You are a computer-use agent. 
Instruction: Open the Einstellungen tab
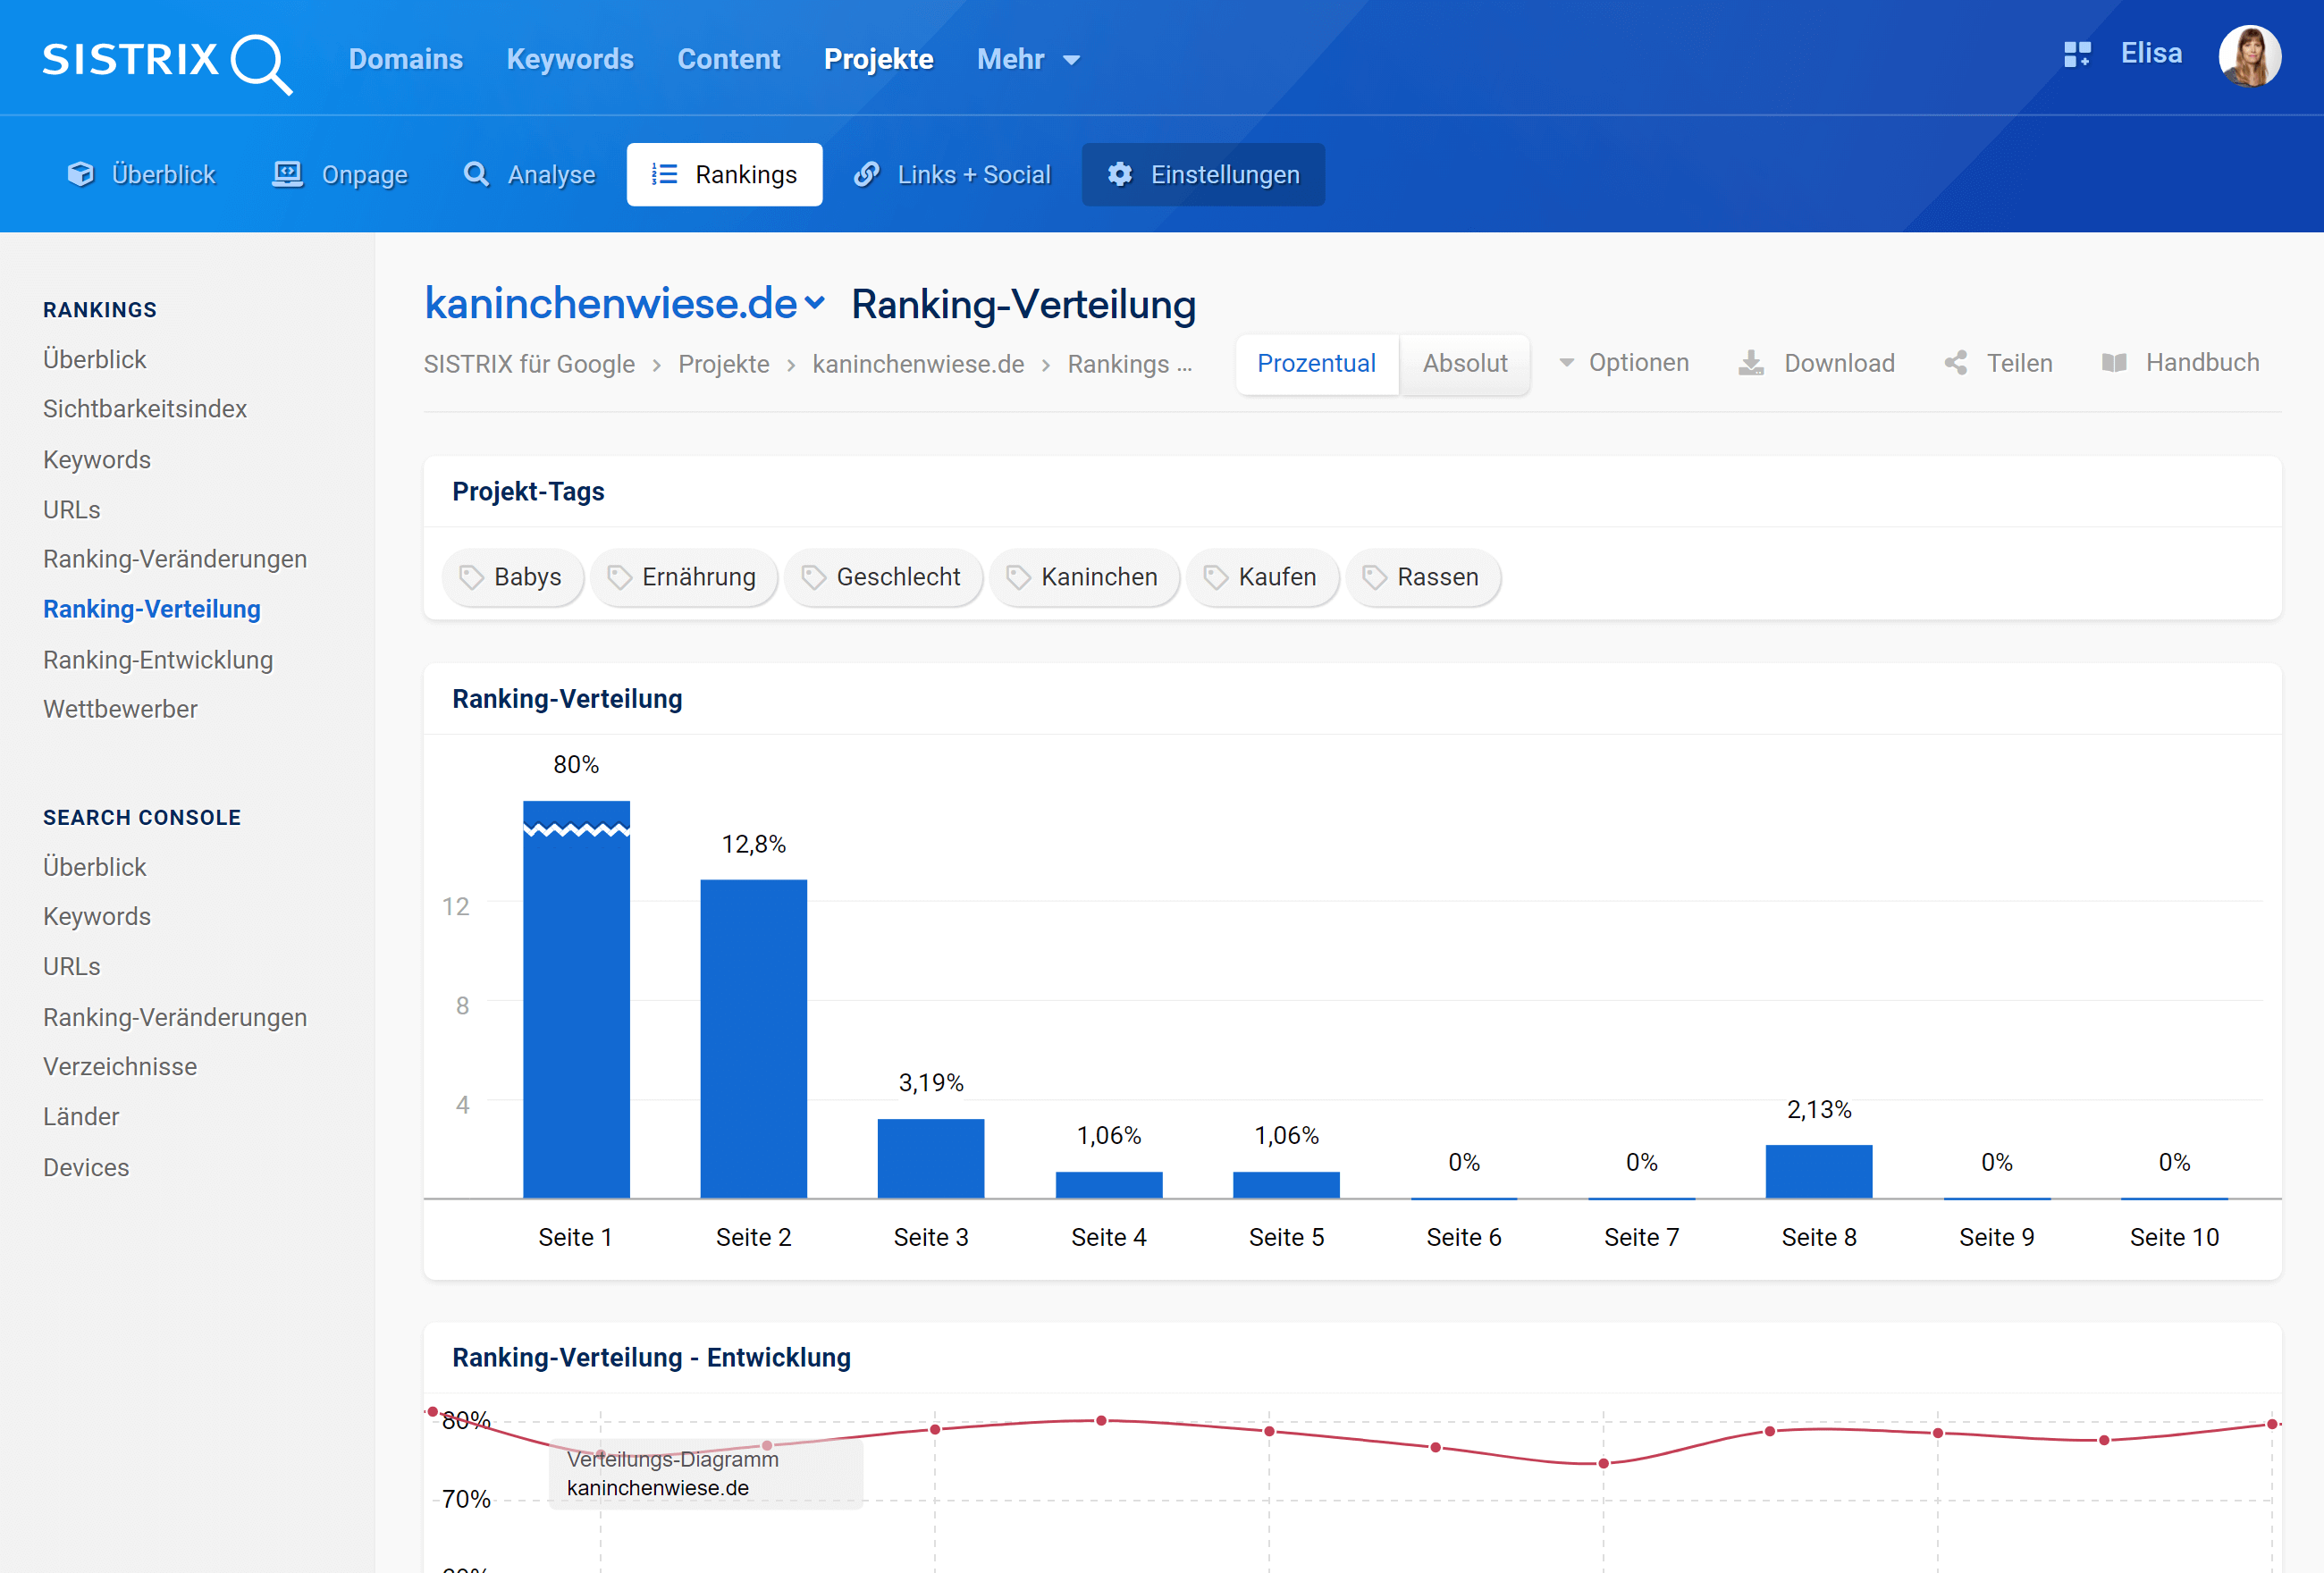(x=1204, y=174)
